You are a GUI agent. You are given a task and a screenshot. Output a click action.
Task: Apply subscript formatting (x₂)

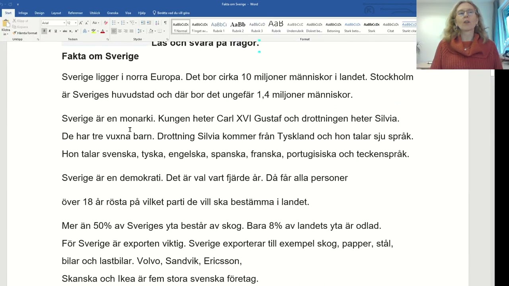click(70, 31)
